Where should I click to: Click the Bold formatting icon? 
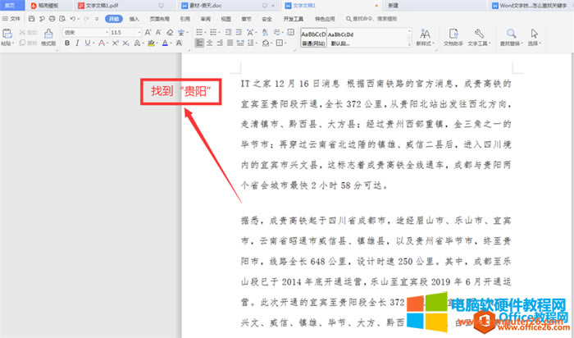coord(67,43)
